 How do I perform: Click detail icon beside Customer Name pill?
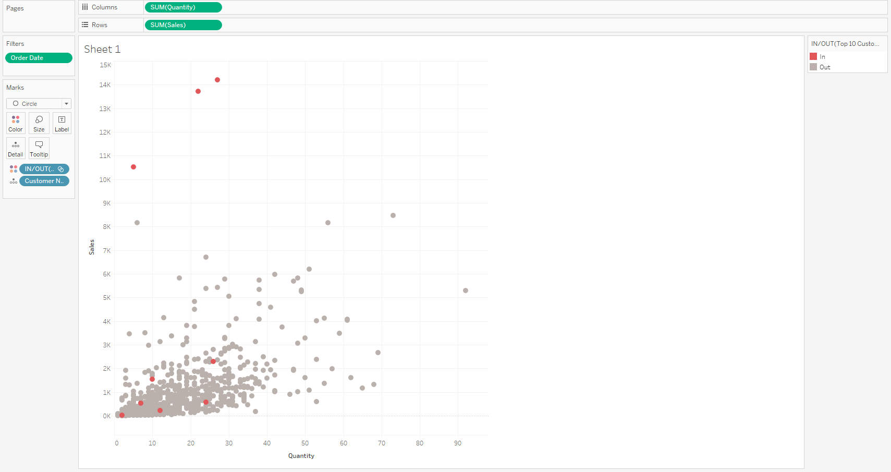[x=14, y=181]
